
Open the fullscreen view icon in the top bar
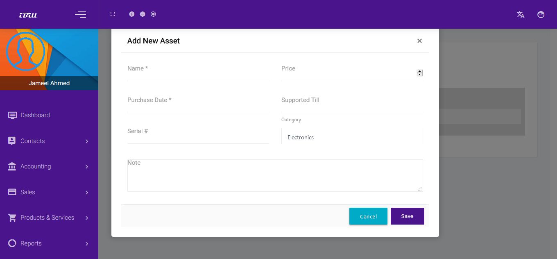(113, 14)
